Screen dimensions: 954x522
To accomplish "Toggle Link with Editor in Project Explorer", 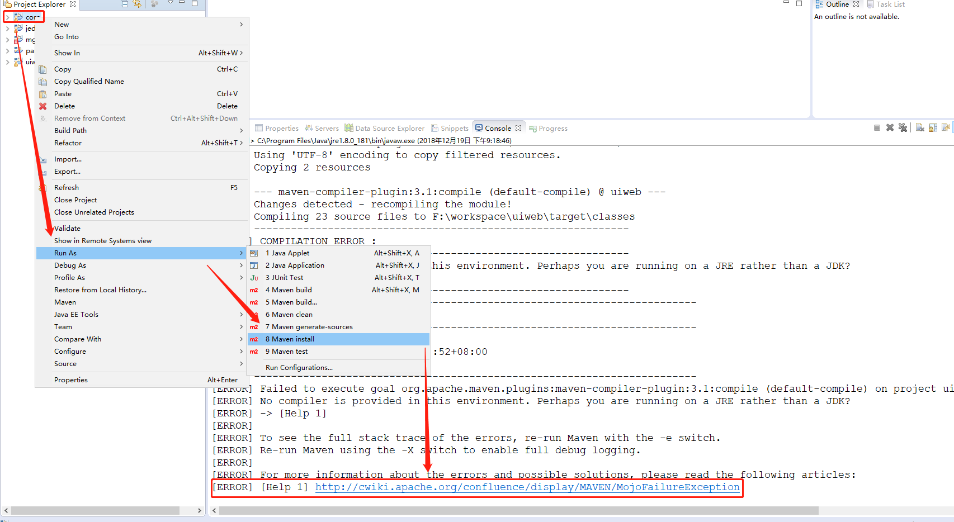I will tap(137, 4).
